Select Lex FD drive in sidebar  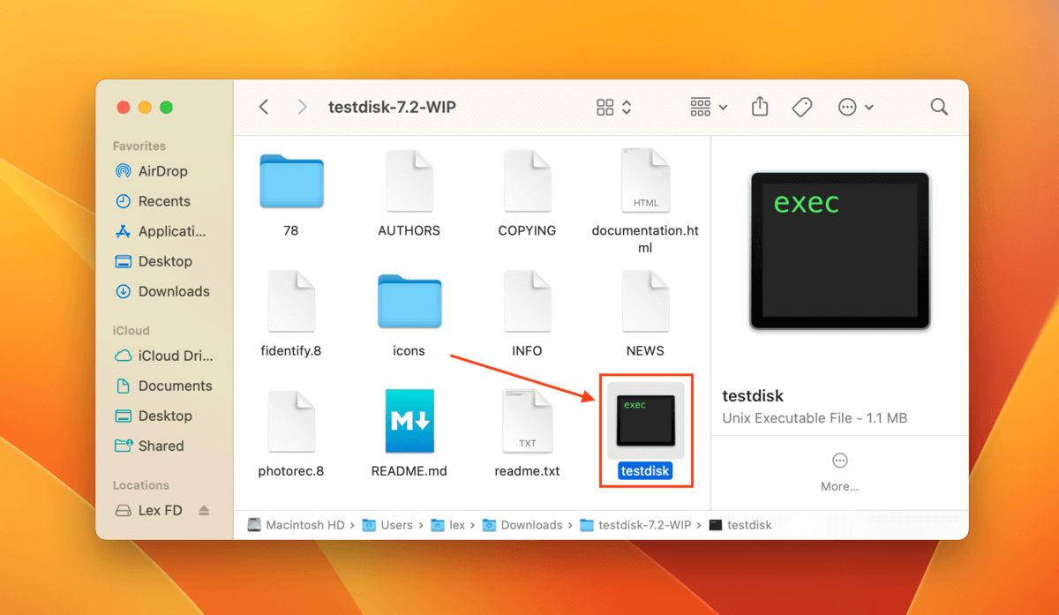(x=149, y=510)
